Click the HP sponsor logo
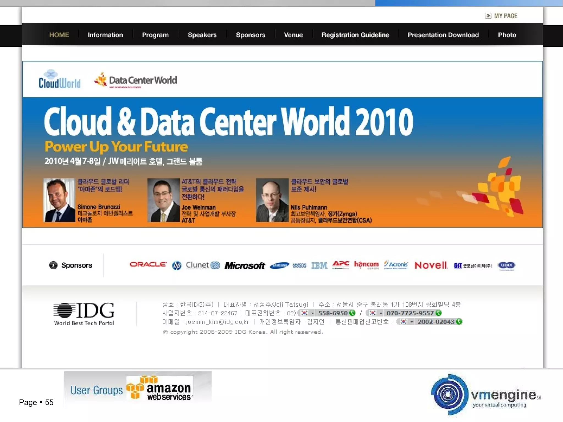 click(x=177, y=266)
